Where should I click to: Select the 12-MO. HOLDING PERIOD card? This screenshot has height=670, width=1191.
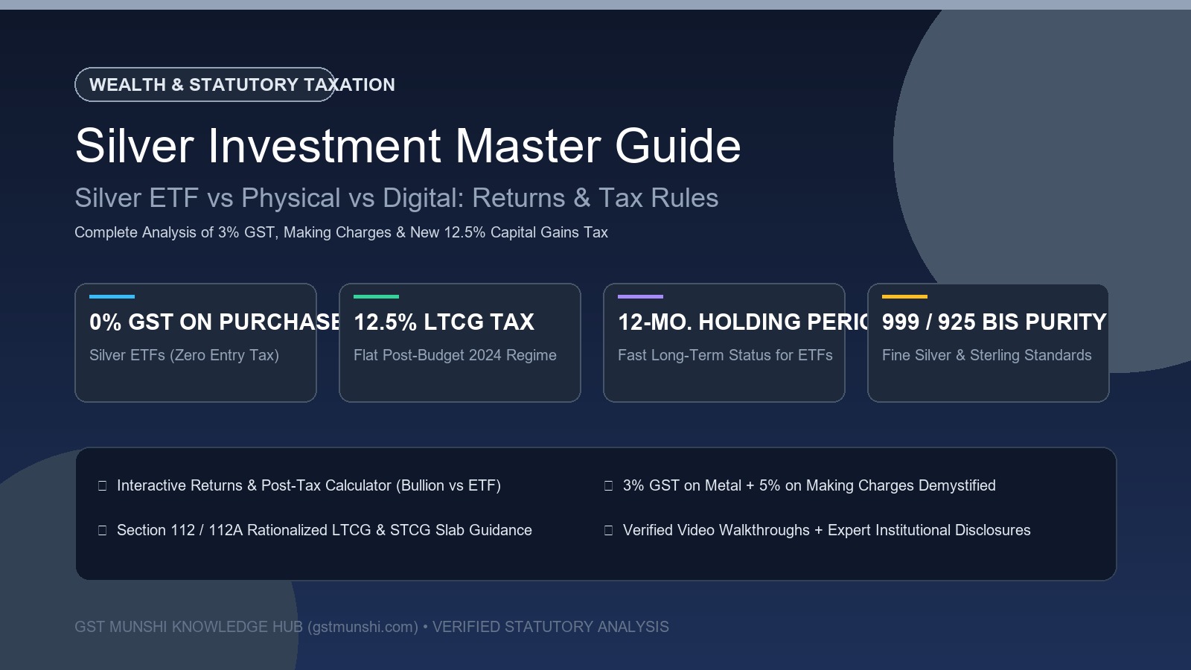[x=724, y=342]
